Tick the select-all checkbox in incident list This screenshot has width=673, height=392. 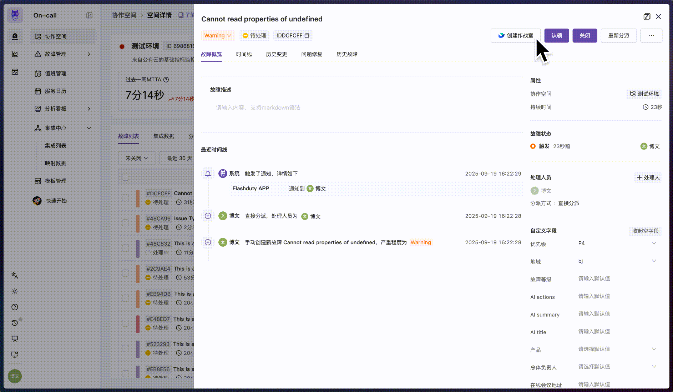pos(126,177)
